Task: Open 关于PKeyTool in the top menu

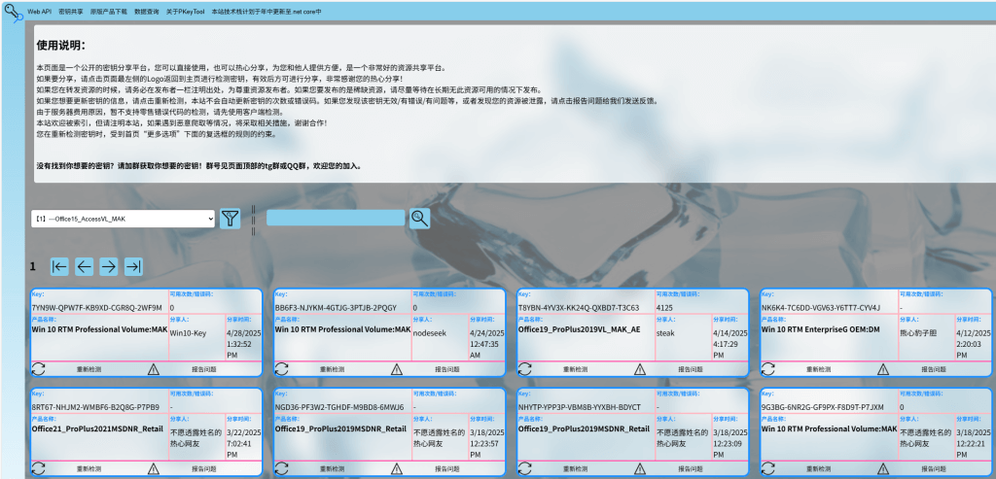Action: [187, 9]
